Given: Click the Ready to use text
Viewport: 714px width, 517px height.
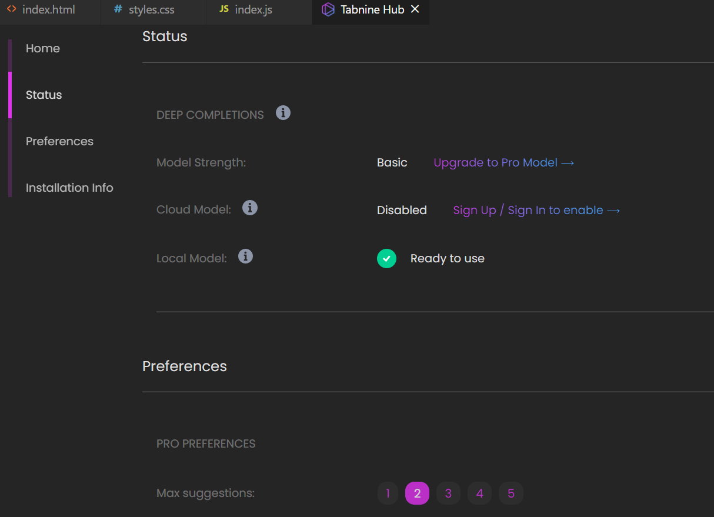Looking at the screenshot, I should [x=448, y=258].
